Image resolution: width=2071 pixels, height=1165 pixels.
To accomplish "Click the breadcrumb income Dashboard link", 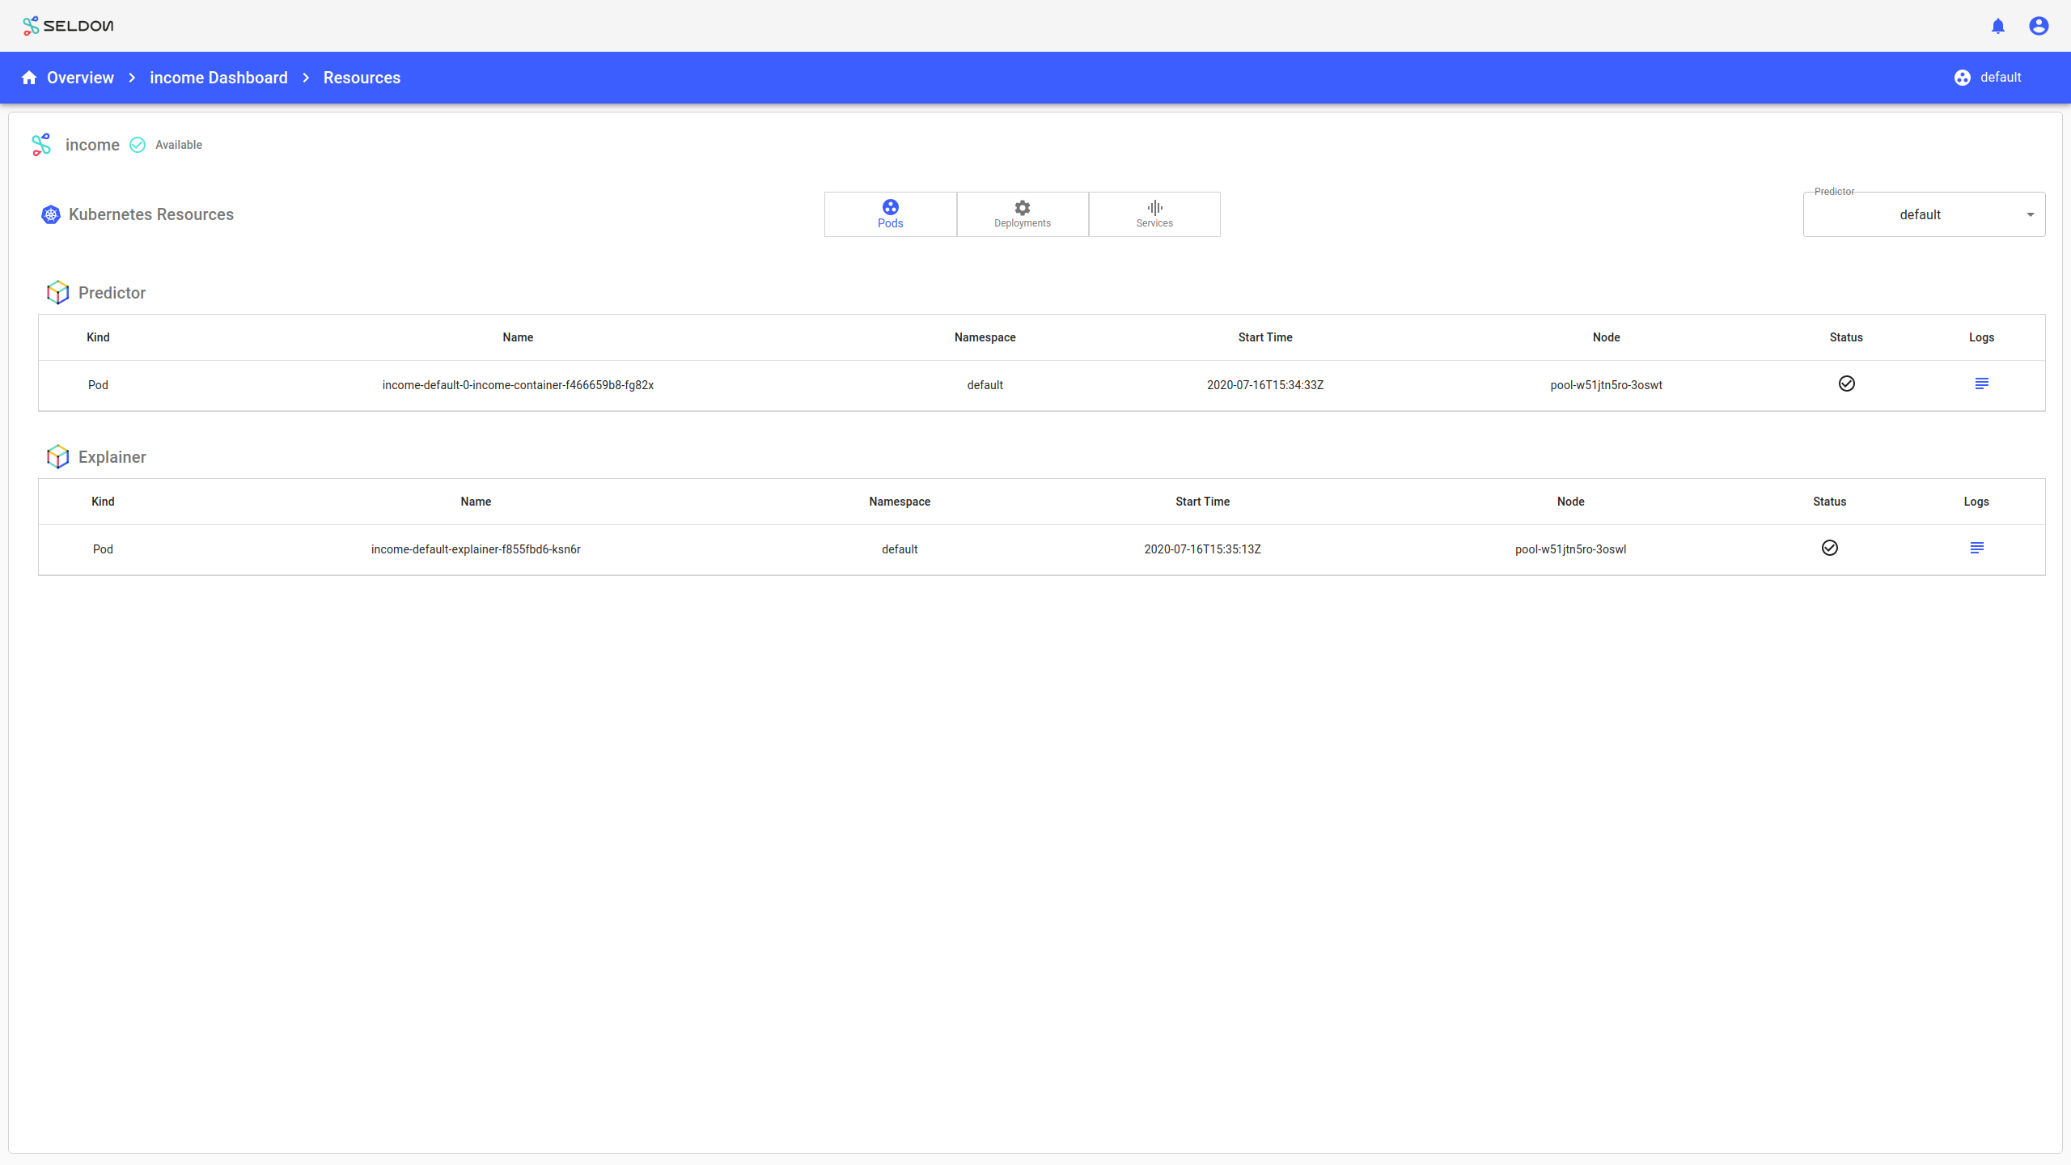I will tap(219, 77).
